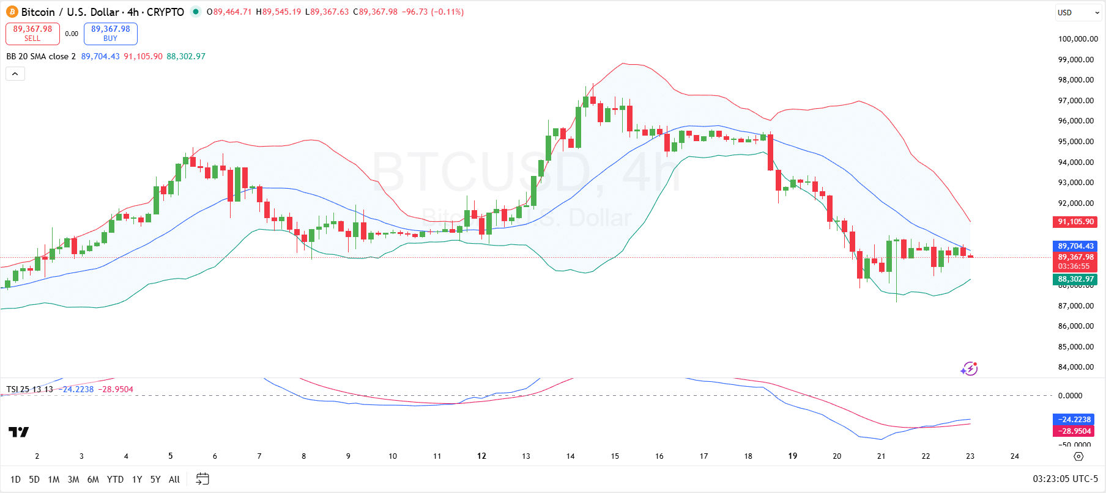Select the YTD date range
Viewport: 1106px width, 493px height.
point(115,480)
